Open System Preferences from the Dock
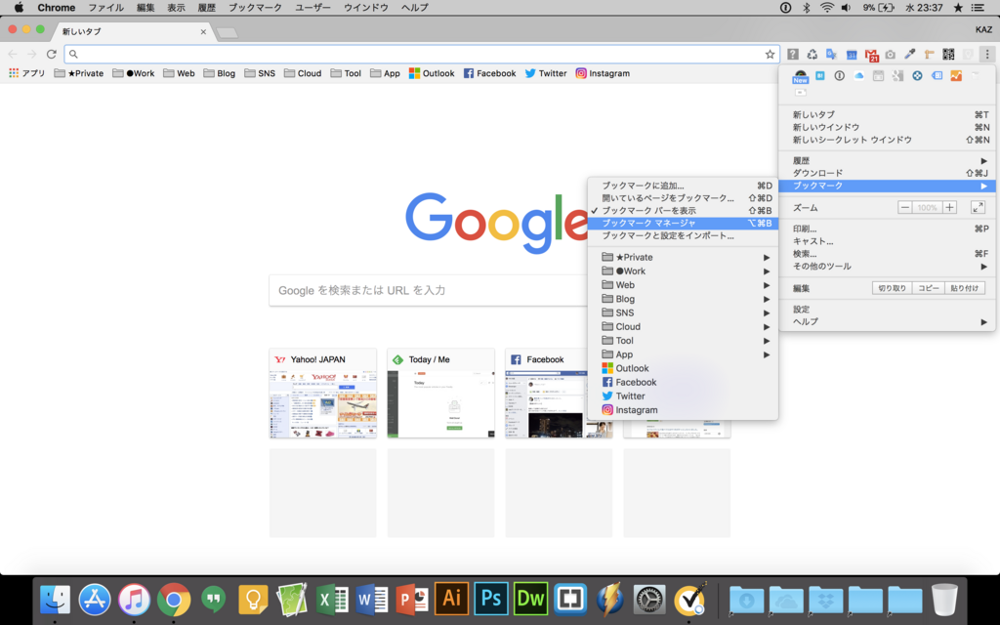 (649, 600)
